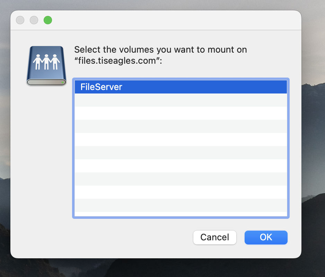Click the three people figures on the drive icon
The width and height of the screenshot is (325, 277).
[x=46, y=62]
